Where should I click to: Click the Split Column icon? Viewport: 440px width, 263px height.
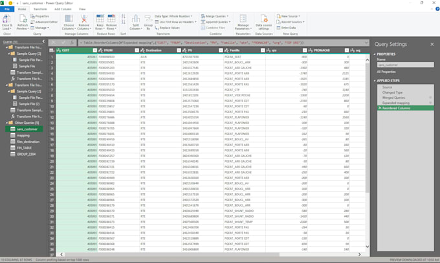coord(135,19)
